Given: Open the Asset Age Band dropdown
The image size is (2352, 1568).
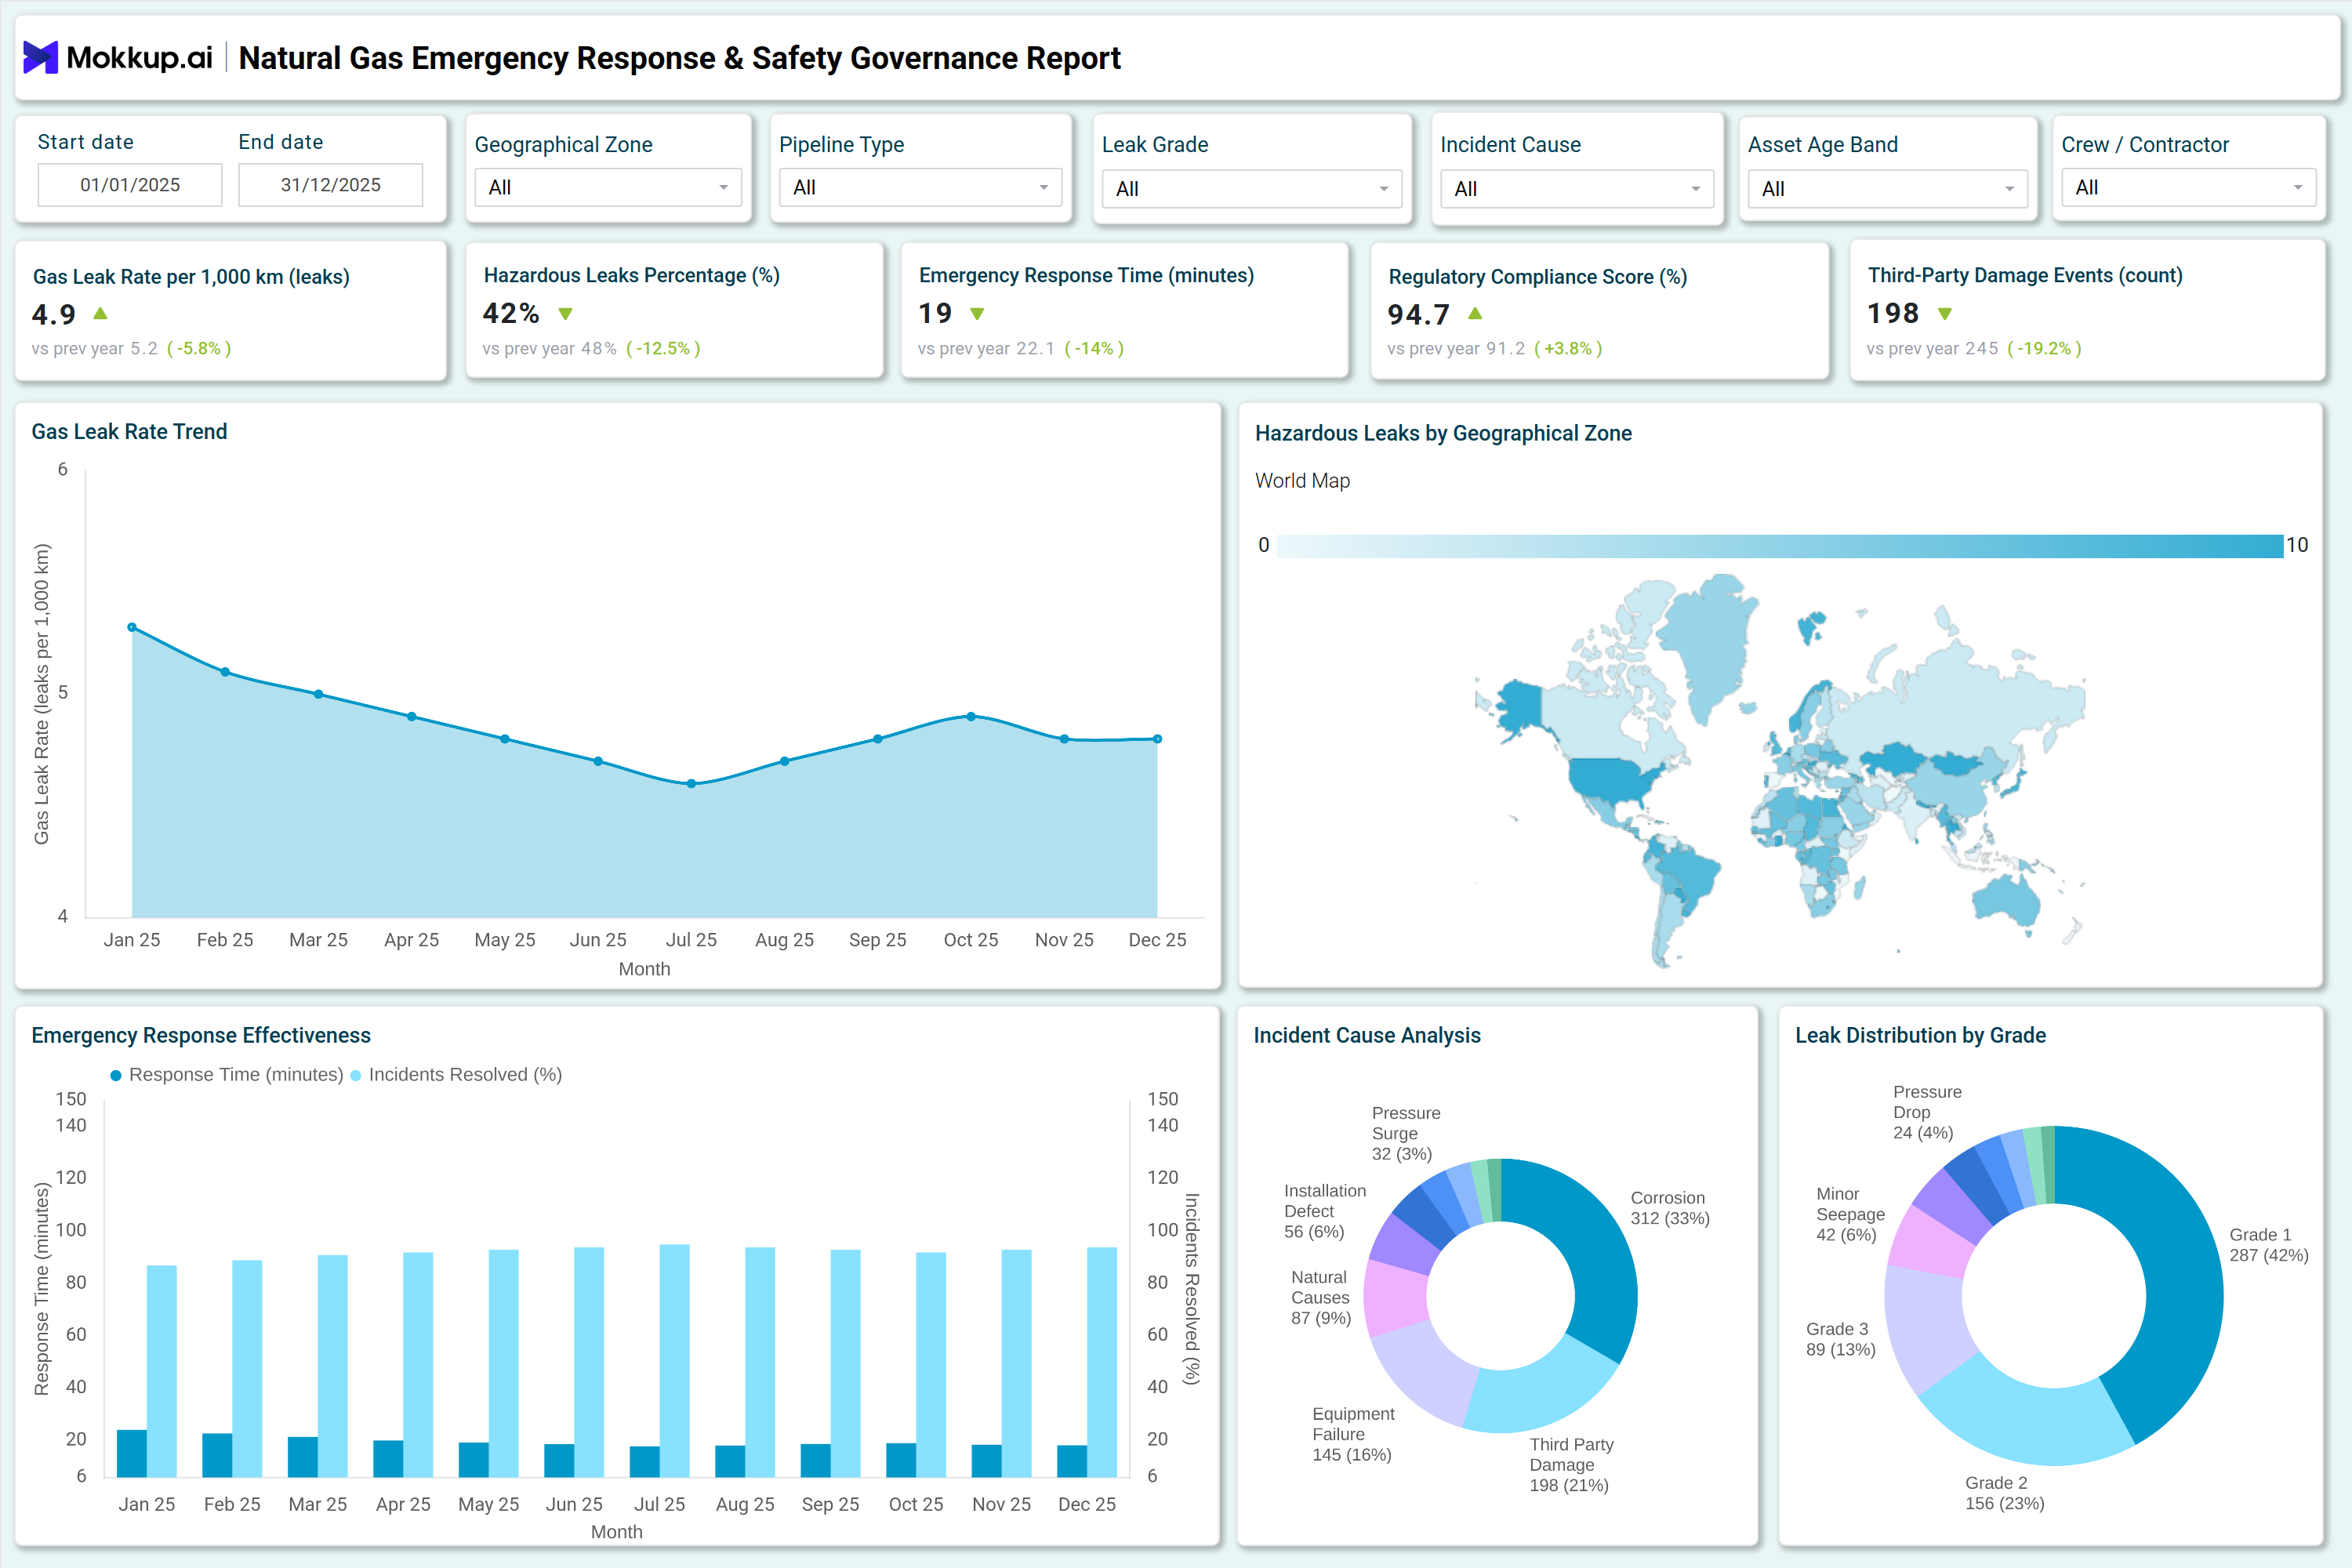Looking at the screenshot, I should [x=1888, y=189].
